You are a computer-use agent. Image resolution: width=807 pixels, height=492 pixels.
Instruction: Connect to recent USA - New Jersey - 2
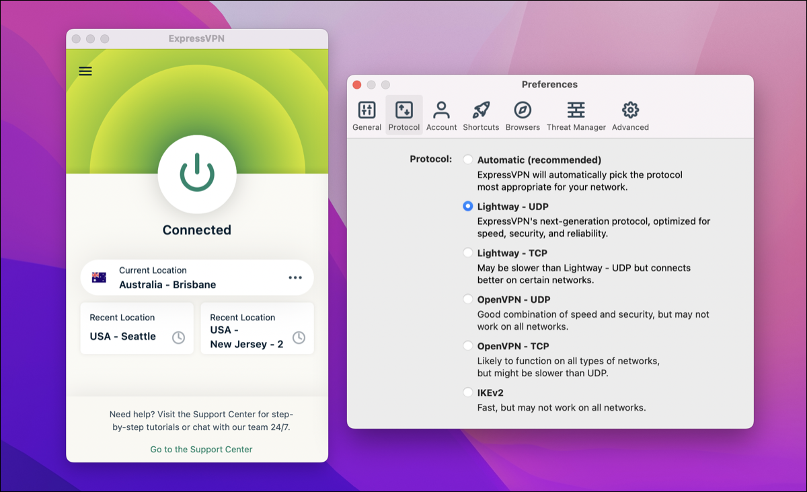(257, 328)
